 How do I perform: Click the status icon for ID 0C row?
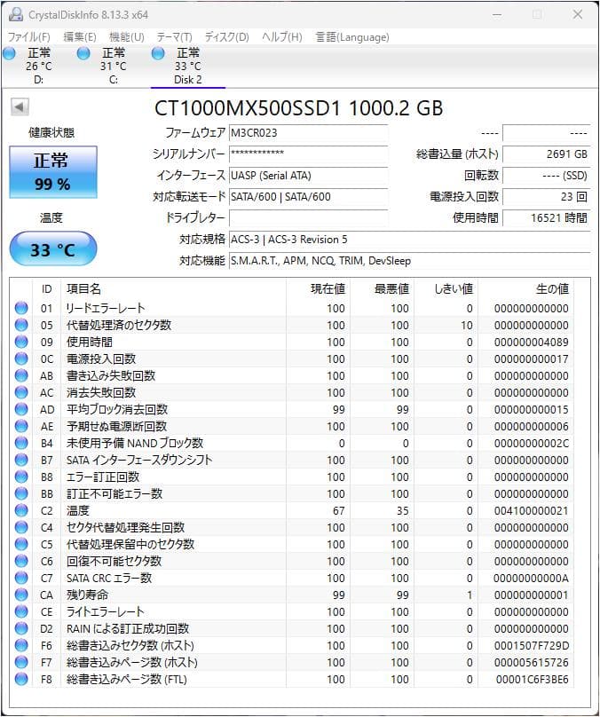[21, 359]
